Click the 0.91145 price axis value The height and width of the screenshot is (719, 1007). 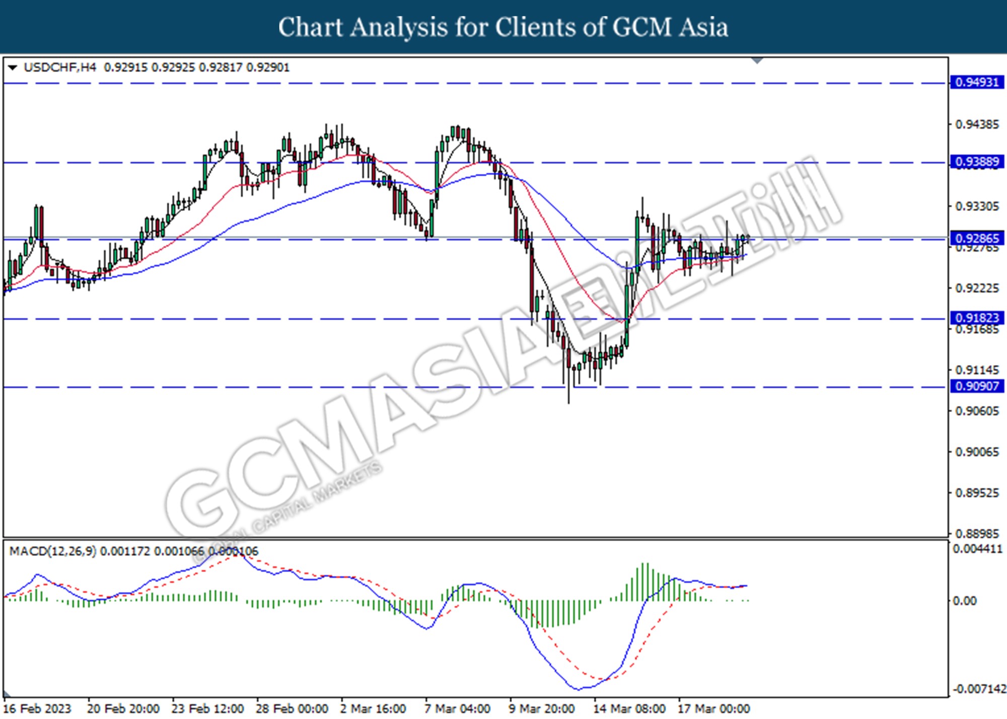(x=977, y=370)
